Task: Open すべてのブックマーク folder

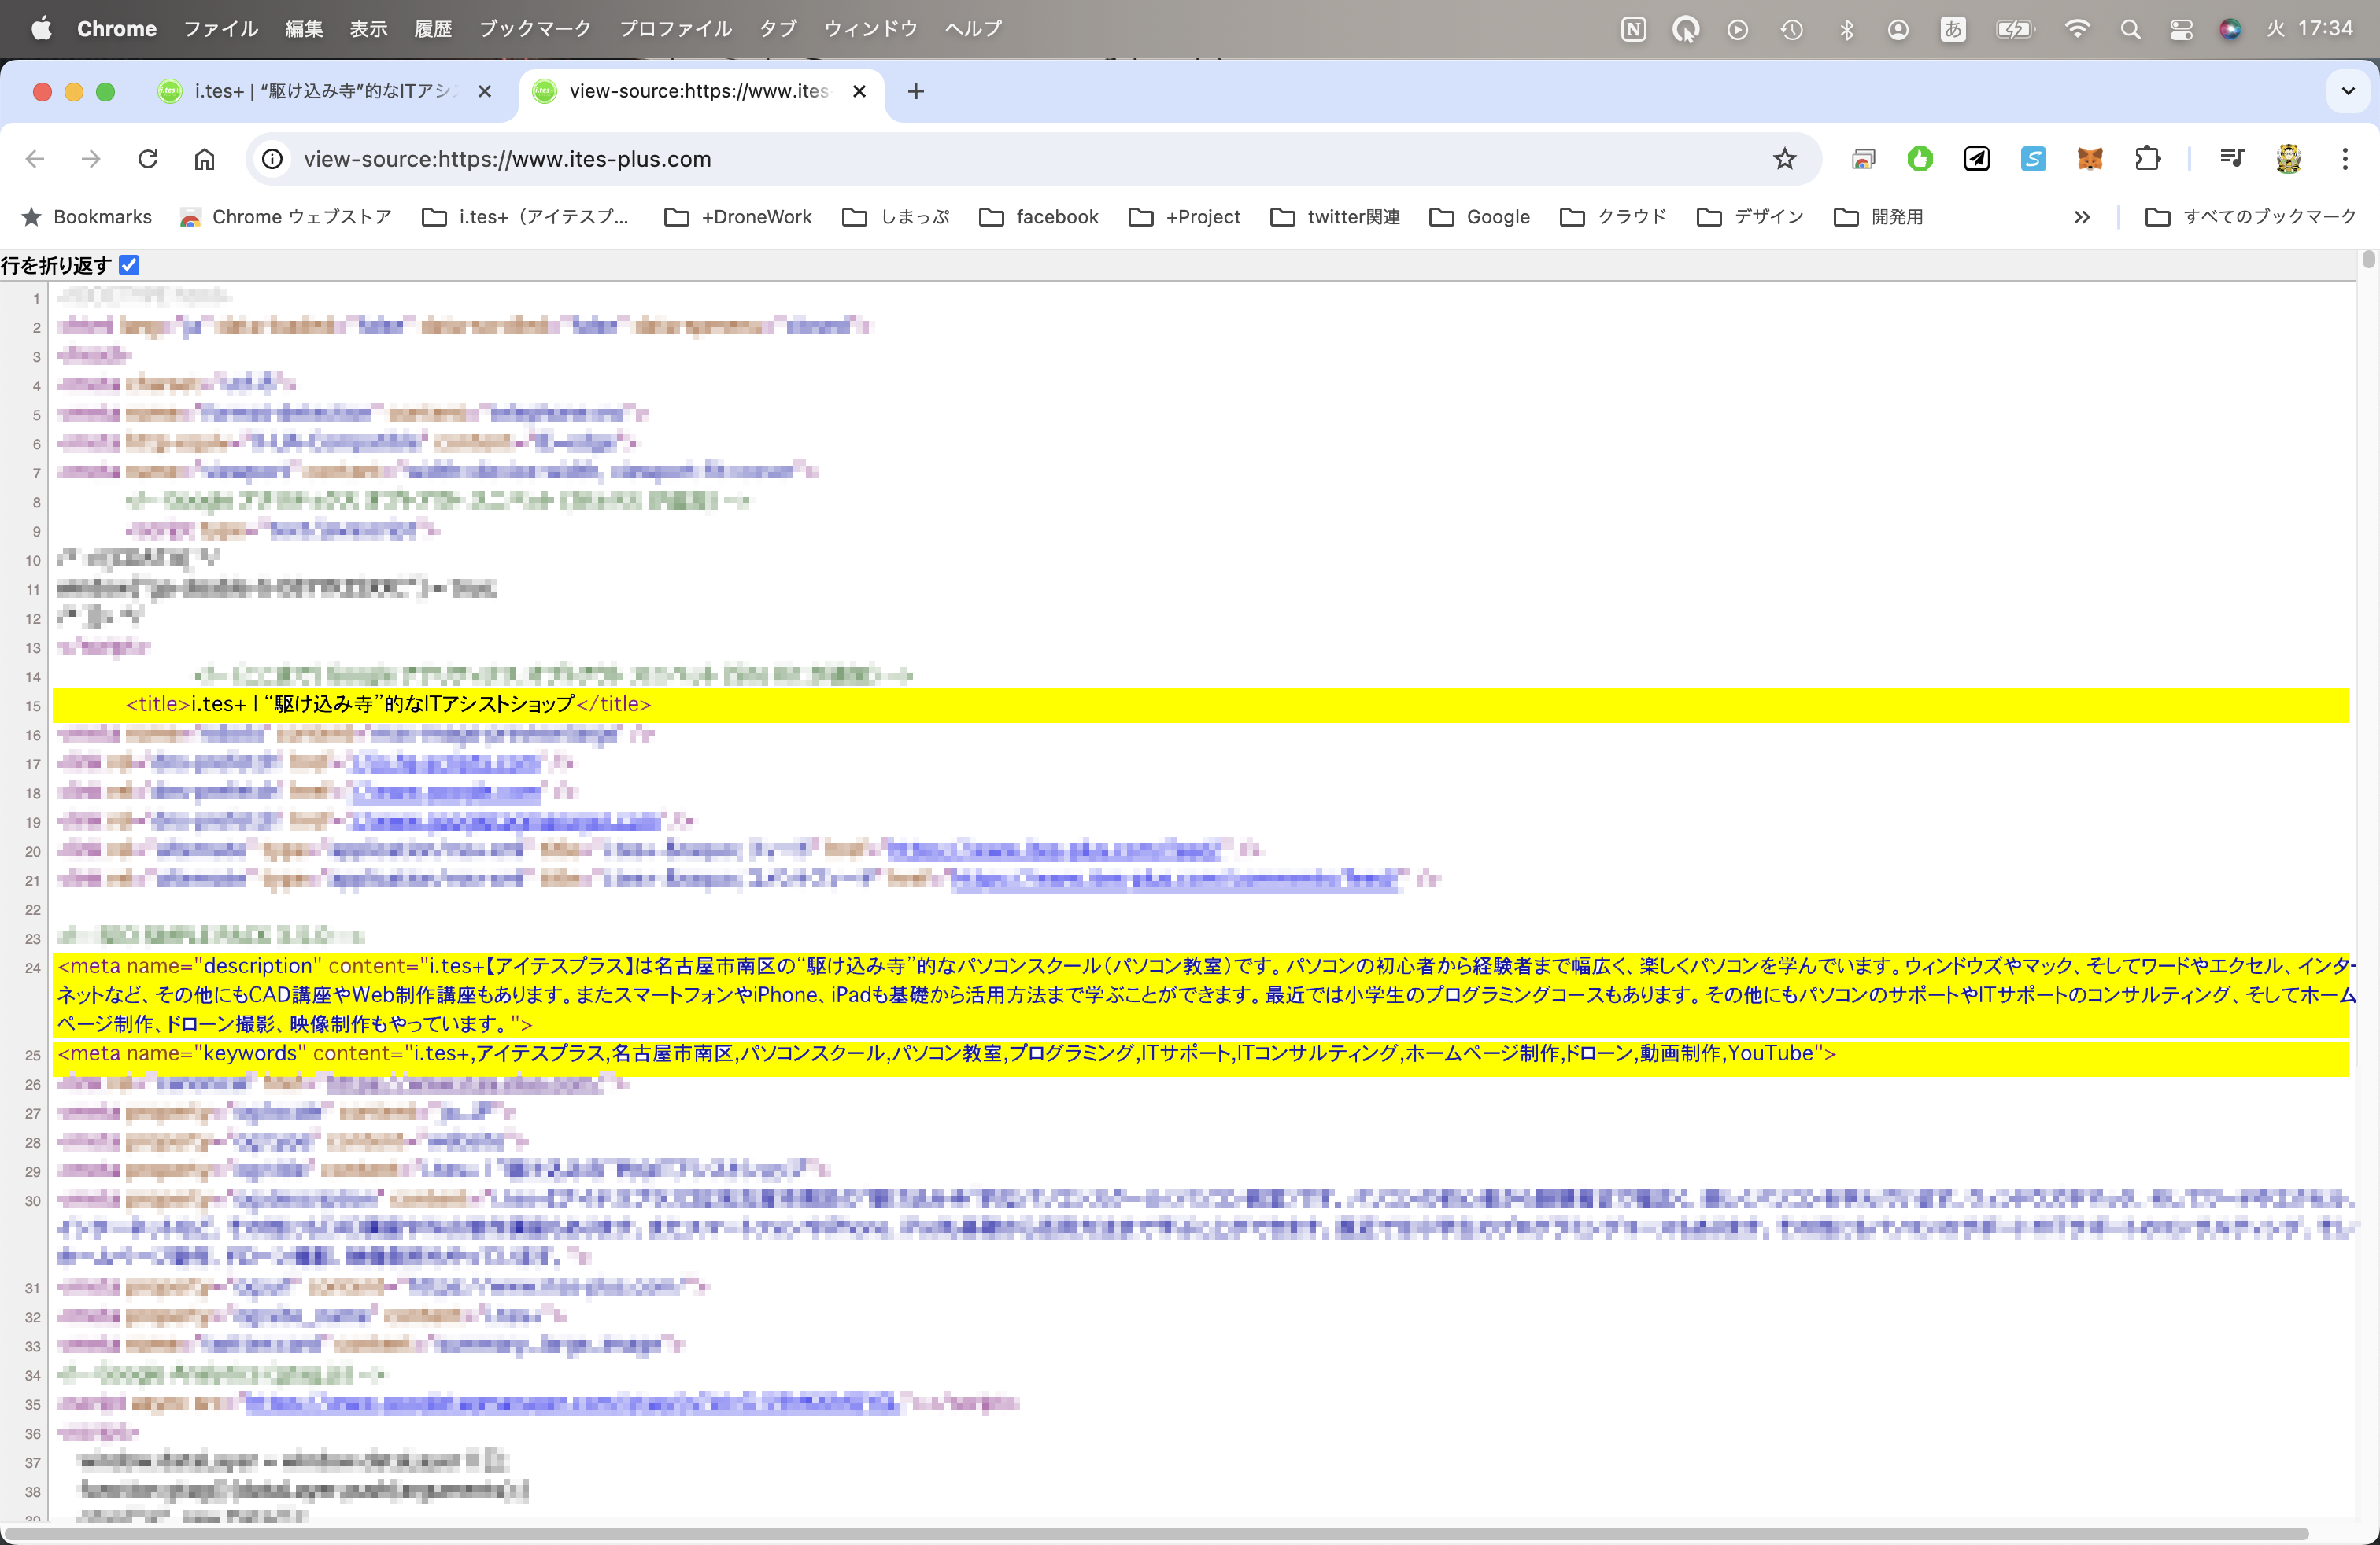Action: (2251, 217)
